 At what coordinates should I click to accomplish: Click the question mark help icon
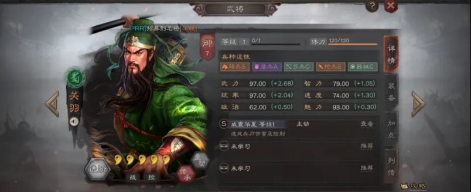pyautogui.click(x=372, y=6)
